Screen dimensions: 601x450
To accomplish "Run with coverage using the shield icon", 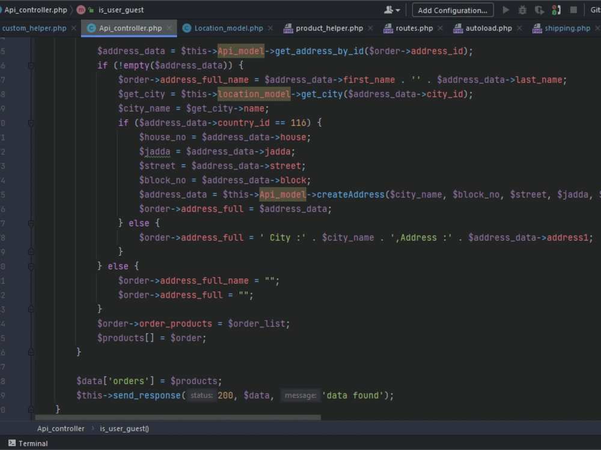I will pyautogui.click(x=539, y=10).
